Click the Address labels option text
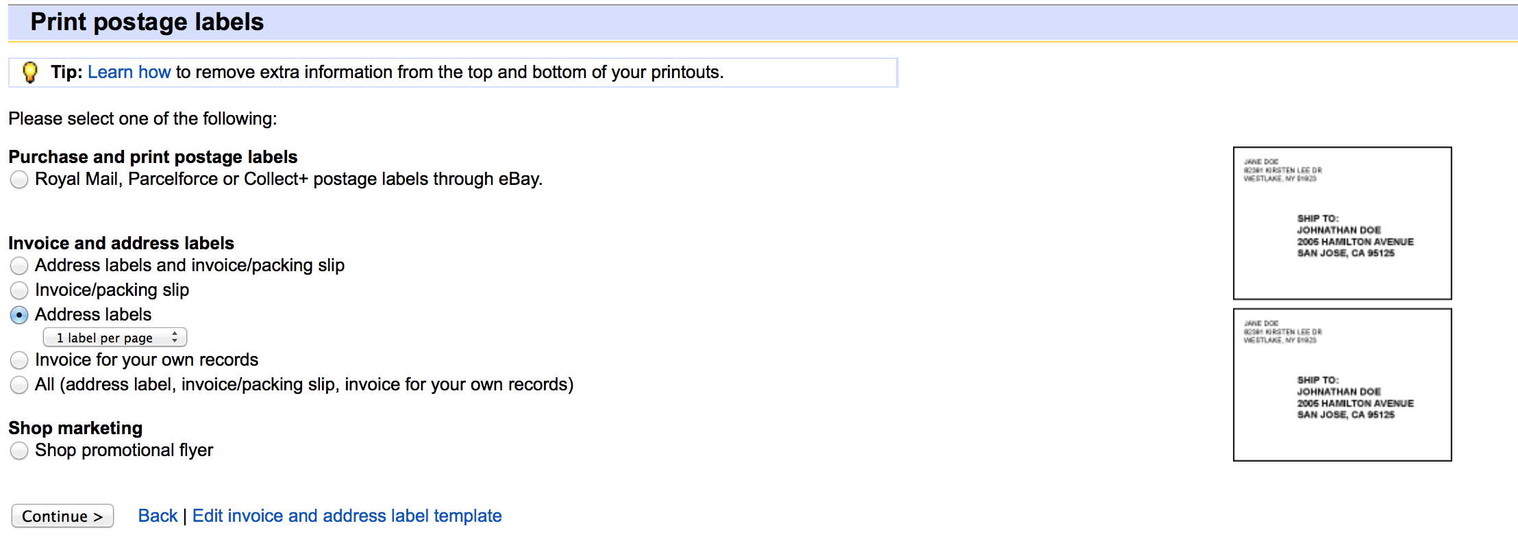This screenshot has height=541, width=1518. tap(93, 314)
